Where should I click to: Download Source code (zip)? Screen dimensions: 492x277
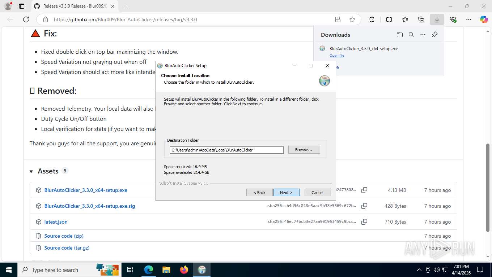(64, 236)
